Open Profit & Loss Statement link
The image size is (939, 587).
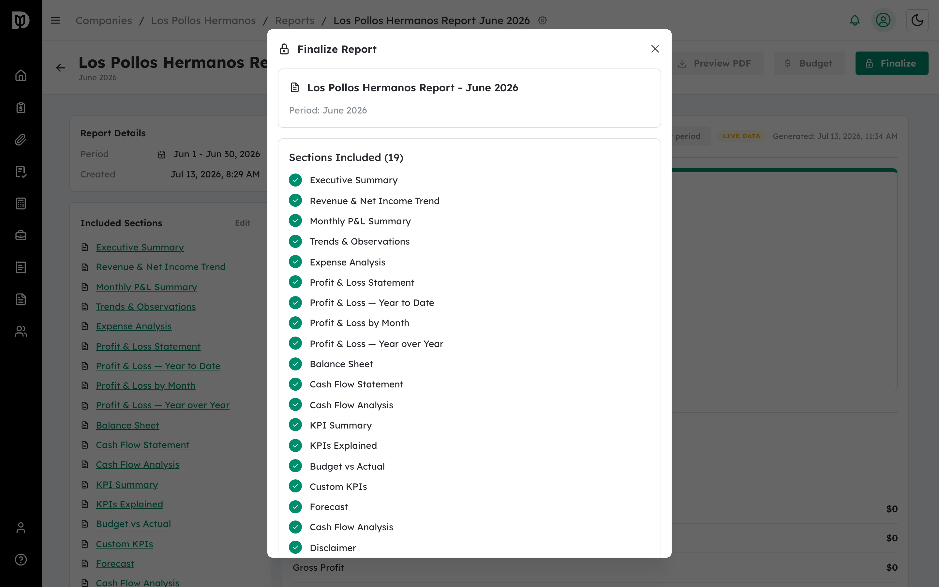(x=148, y=346)
